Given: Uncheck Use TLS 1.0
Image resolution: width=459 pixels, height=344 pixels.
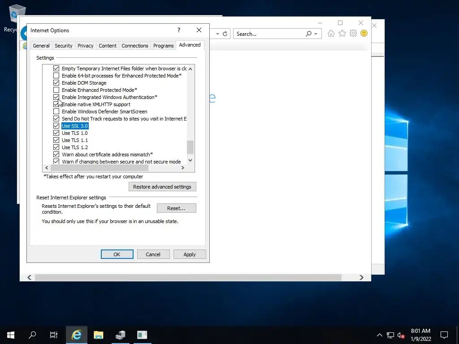Looking at the screenshot, I should pyautogui.click(x=56, y=133).
